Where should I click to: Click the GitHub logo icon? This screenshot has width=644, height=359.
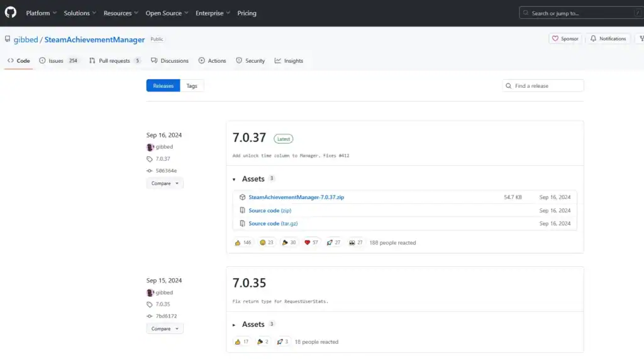pos(11,13)
